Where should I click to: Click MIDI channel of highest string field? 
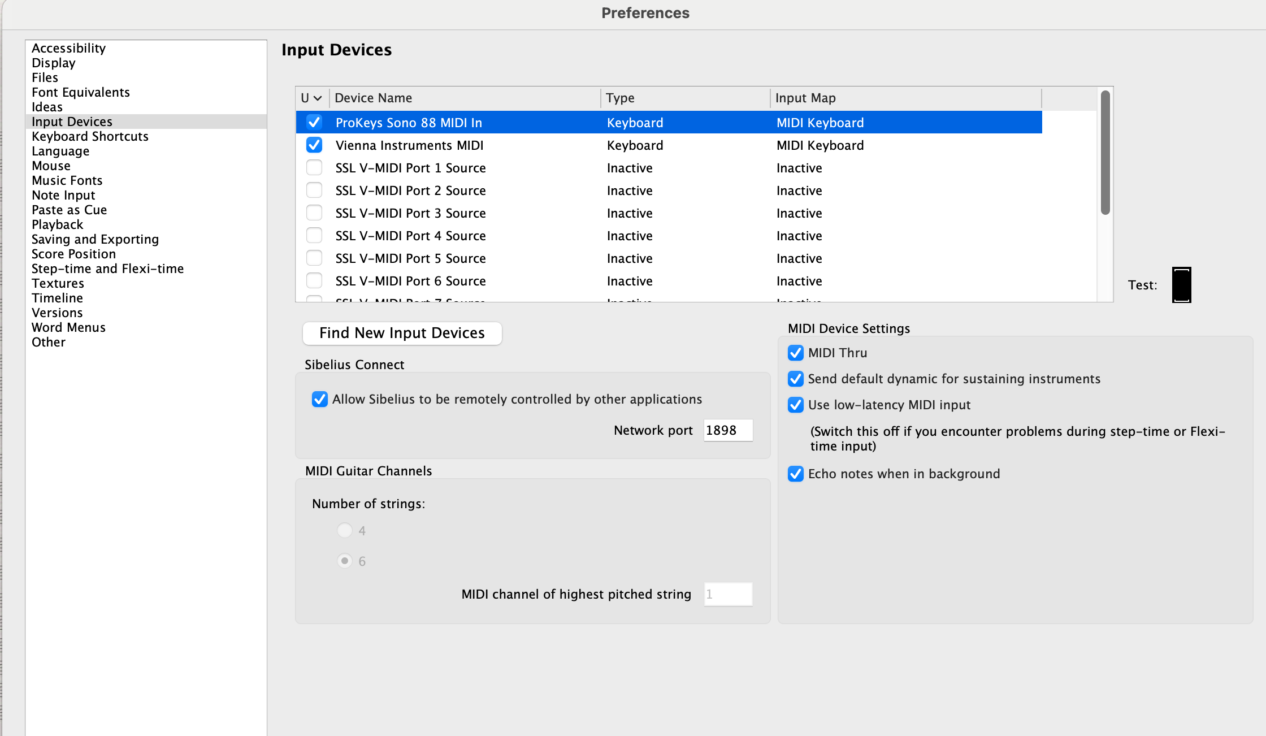click(727, 594)
